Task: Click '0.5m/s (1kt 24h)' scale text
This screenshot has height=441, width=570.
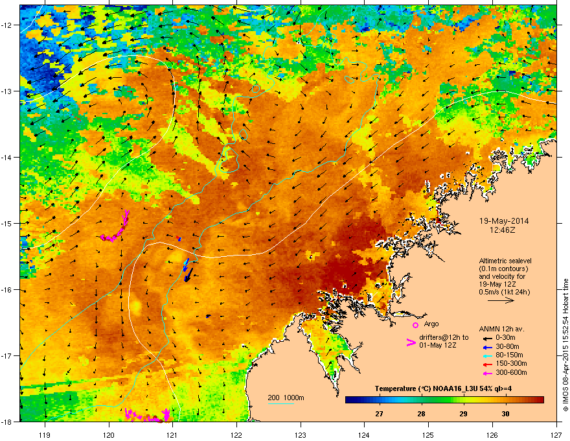Action: pyautogui.click(x=505, y=292)
